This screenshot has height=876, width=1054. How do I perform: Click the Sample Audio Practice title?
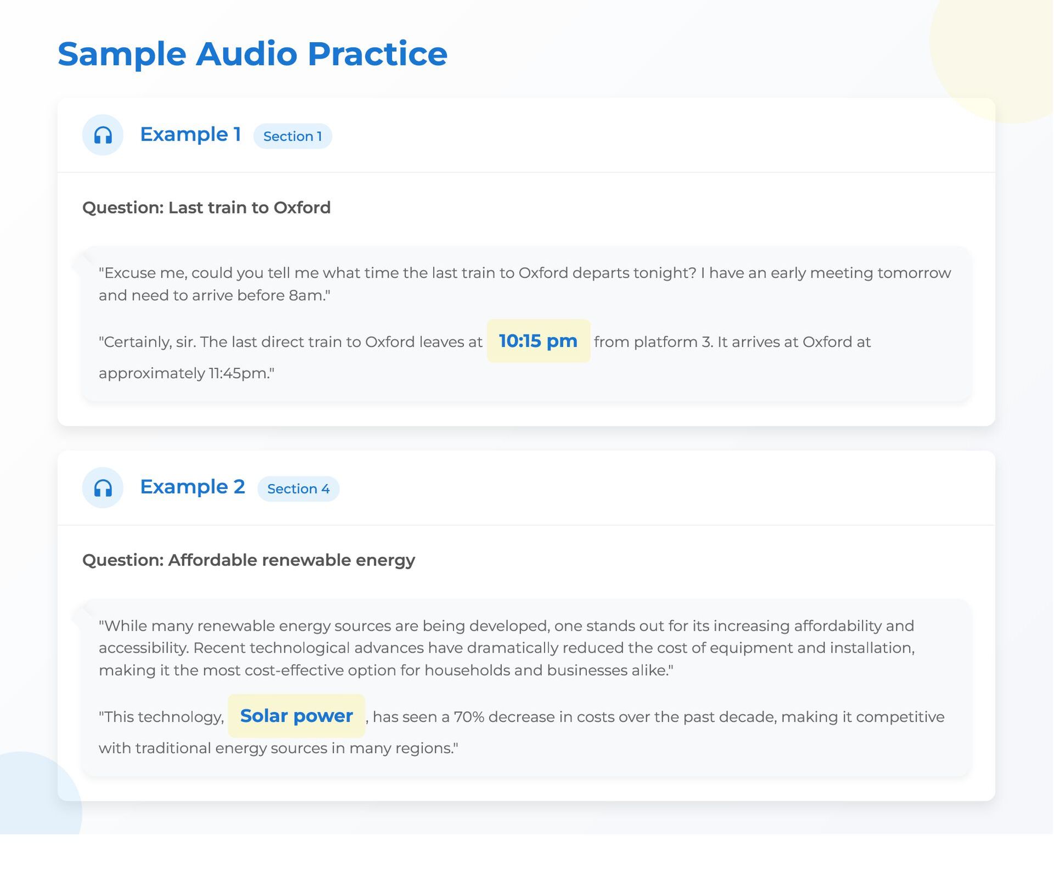coord(252,54)
